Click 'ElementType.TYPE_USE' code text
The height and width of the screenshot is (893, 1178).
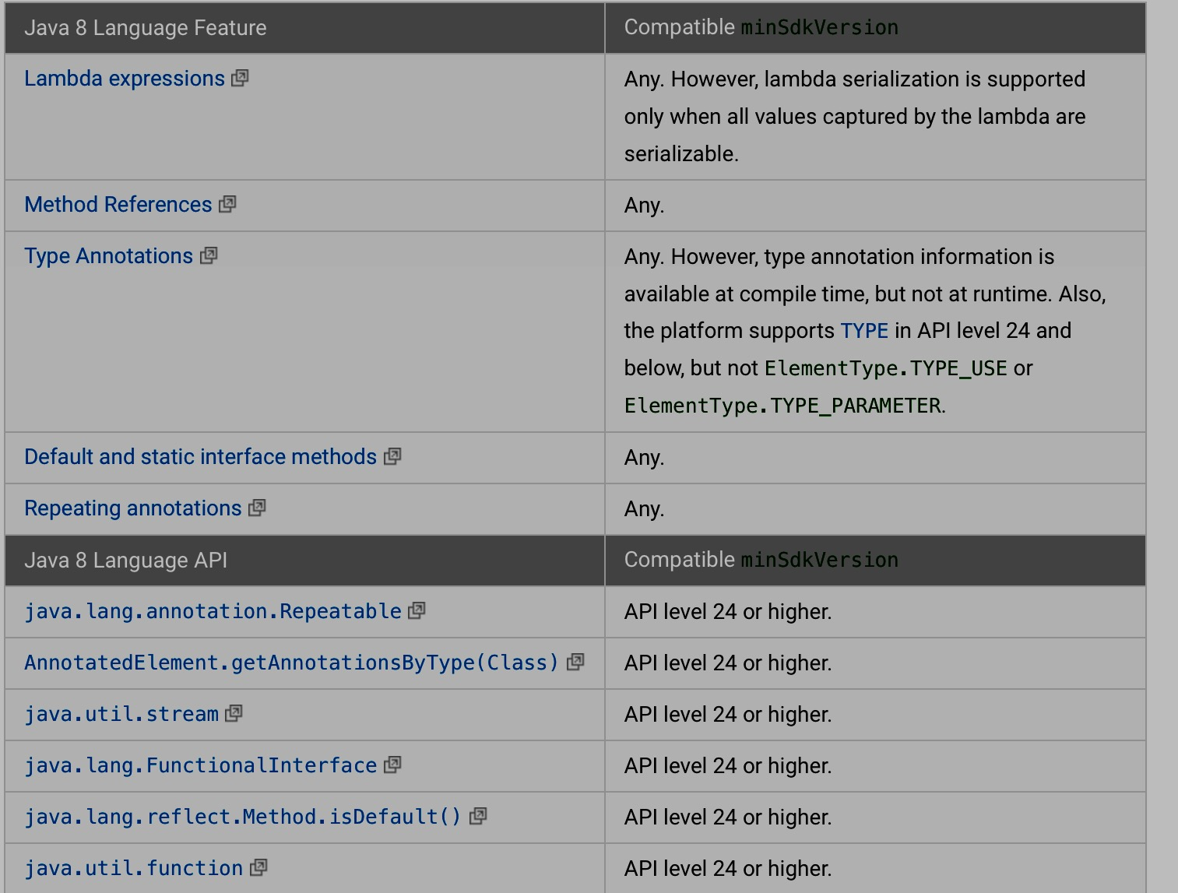[x=886, y=368]
